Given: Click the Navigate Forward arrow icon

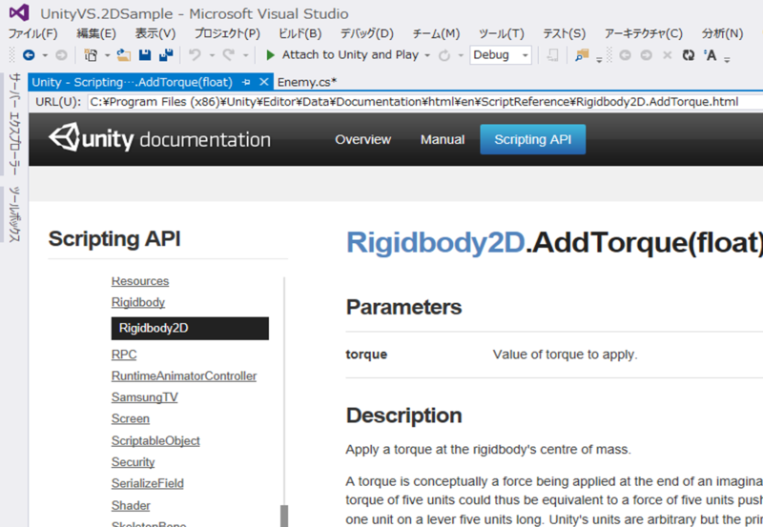Looking at the screenshot, I should [x=61, y=55].
